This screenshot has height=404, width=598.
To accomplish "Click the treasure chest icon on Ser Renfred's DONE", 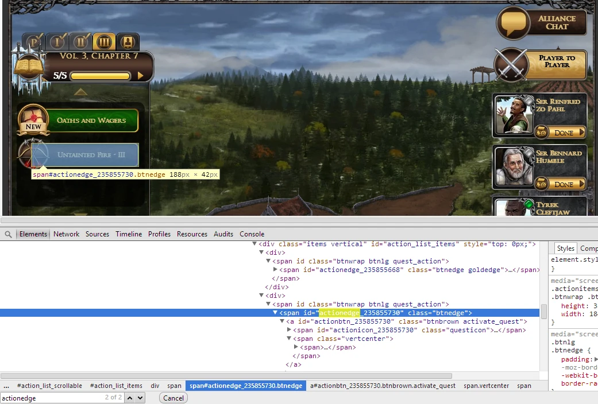I will click(x=541, y=133).
